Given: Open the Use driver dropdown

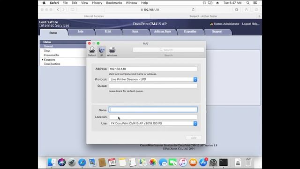Looking at the screenshot, I should (153, 123).
